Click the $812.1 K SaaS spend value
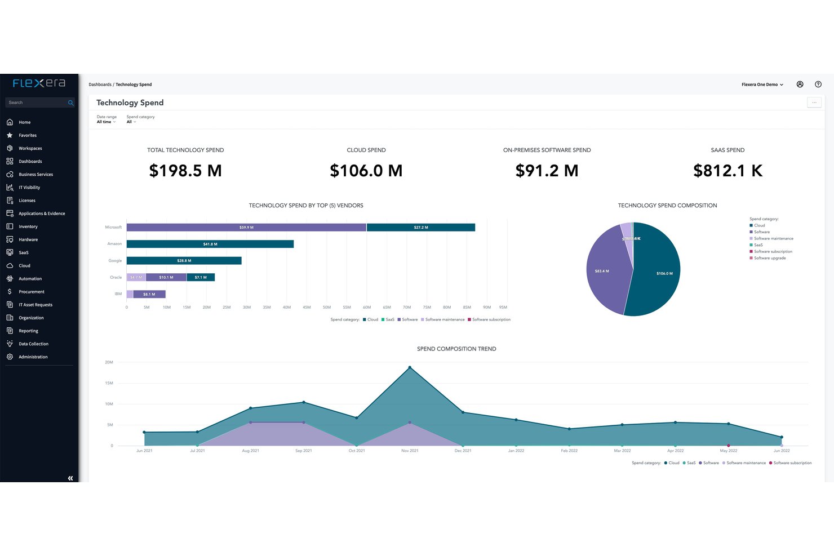The image size is (834, 556). (728, 171)
